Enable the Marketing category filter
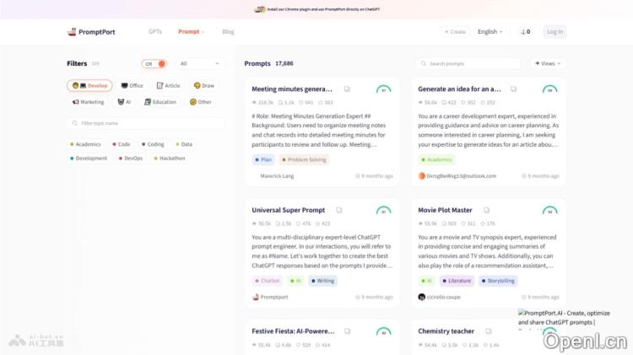Screen dimensions: 633x355 (x=88, y=102)
